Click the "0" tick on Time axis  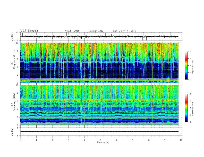[x=20, y=140]
